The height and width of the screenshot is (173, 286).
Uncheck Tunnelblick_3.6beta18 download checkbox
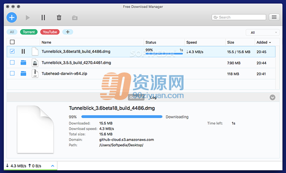pyautogui.click(x=12, y=51)
